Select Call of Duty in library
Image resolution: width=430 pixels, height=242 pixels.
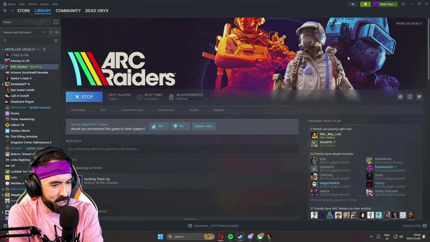[19, 96]
